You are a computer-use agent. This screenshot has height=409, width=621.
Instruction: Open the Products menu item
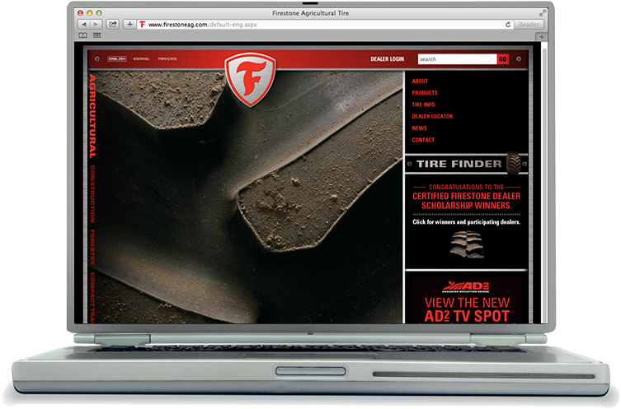[x=425, y=93]
